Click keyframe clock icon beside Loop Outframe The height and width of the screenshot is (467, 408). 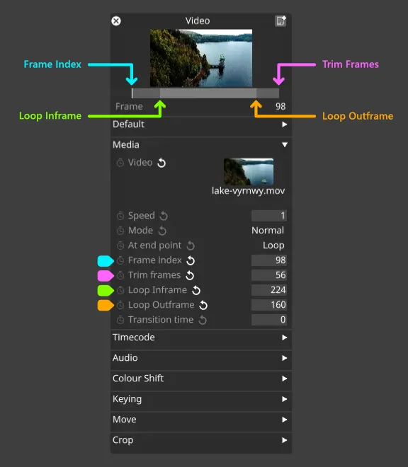point(120,305)
